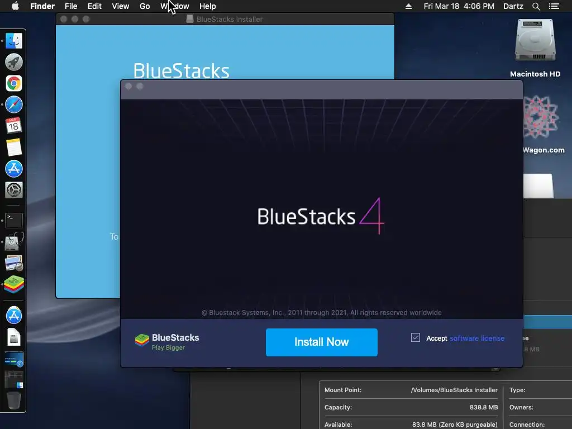Click the Capacity 838.8 MB value
The height and width of the screenshot is (429, 572).
point(484,407)
